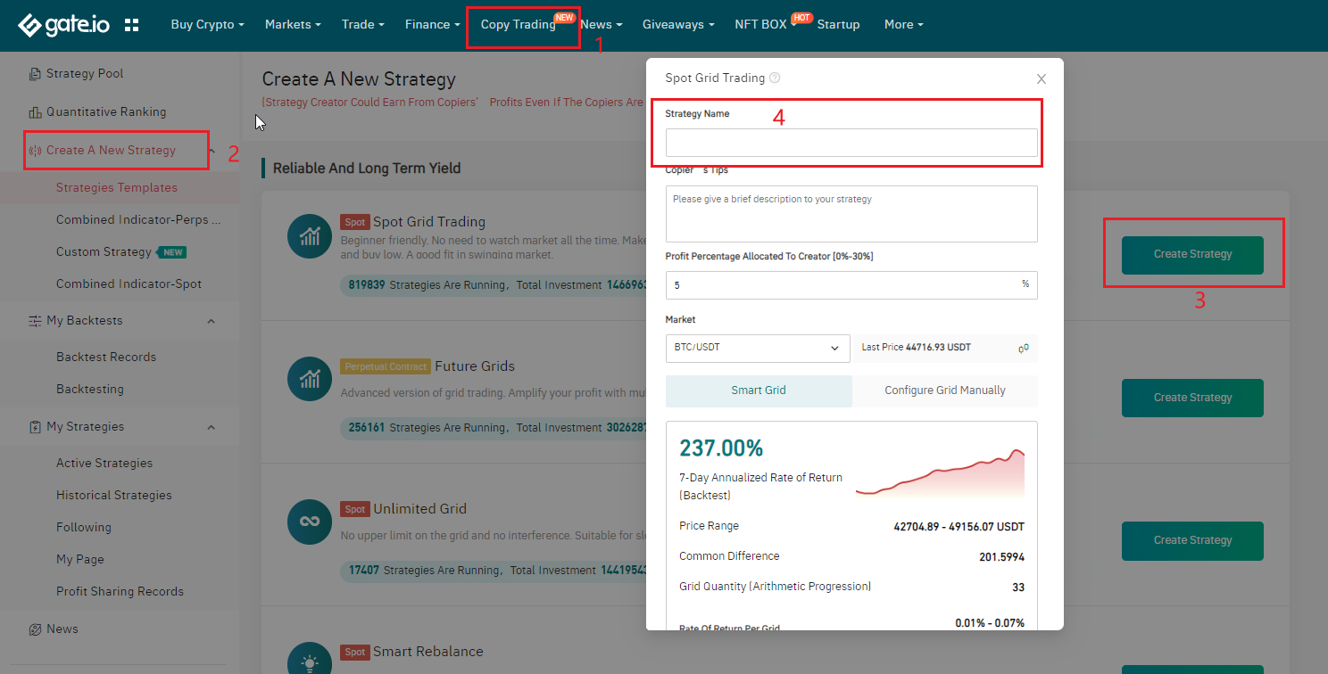
Task: Click the gate.io logo
Action: [63, 25]
